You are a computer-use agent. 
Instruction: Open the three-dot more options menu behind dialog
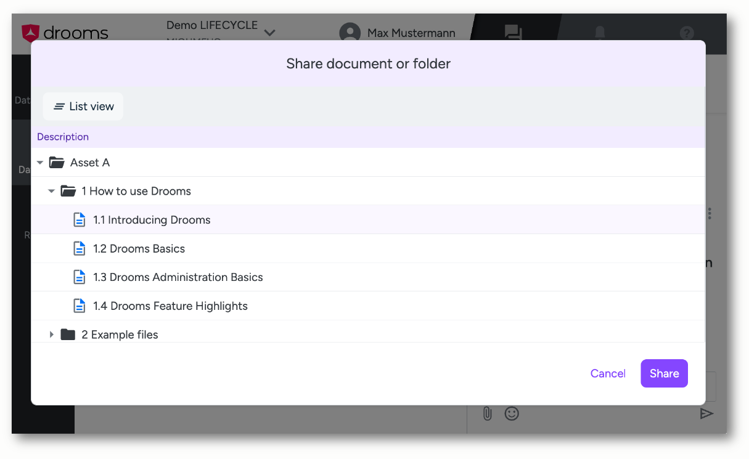710,213
